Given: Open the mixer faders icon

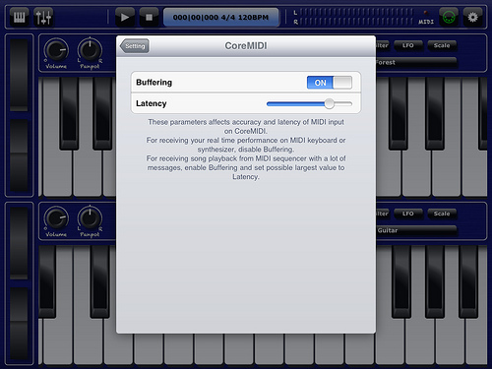Looking at the screenshot, I should [x=43, y=17].
